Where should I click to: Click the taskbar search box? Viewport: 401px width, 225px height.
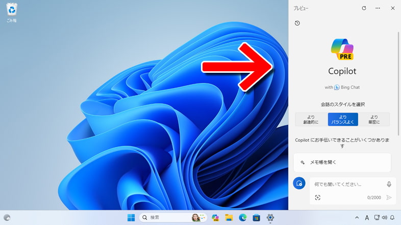pyautogui.click(x=173, y=217)
